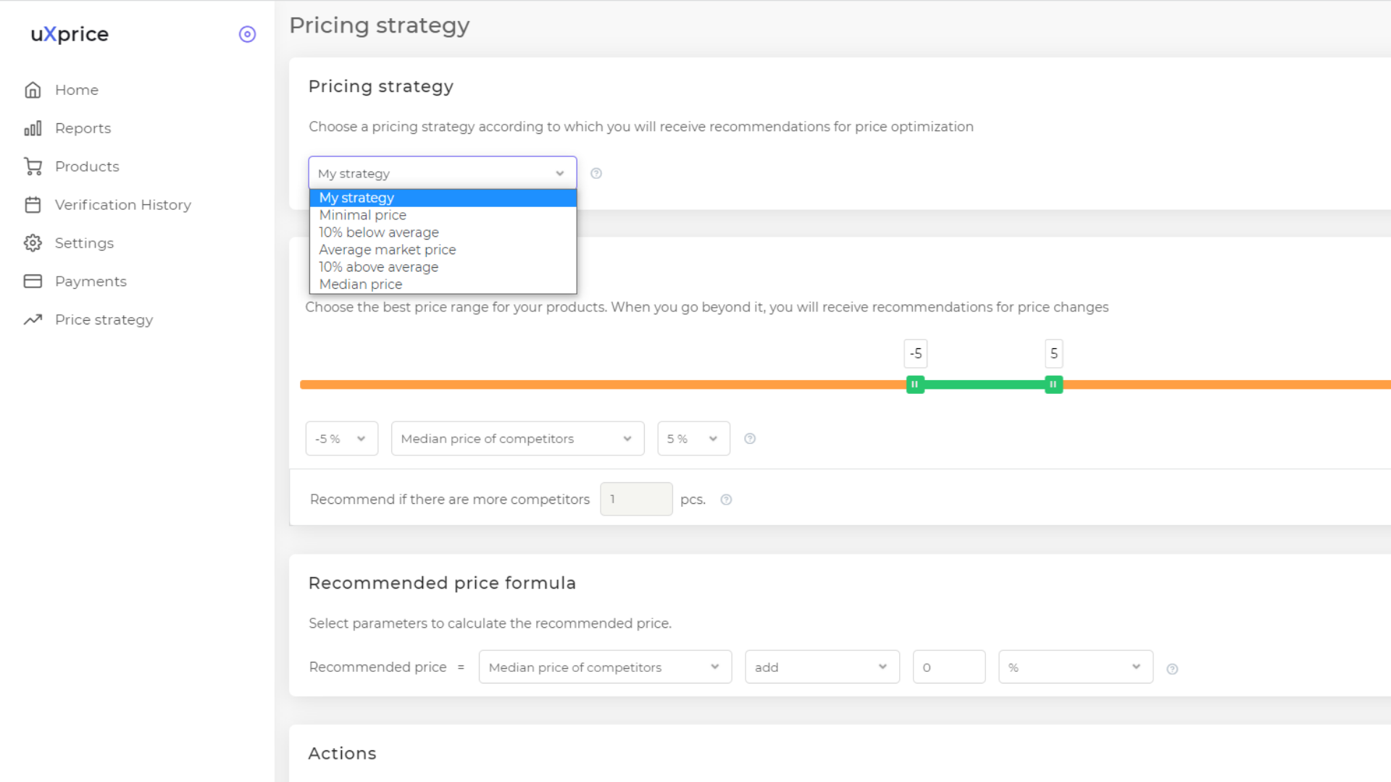Select My strategy option in list

tap(443, 198)
